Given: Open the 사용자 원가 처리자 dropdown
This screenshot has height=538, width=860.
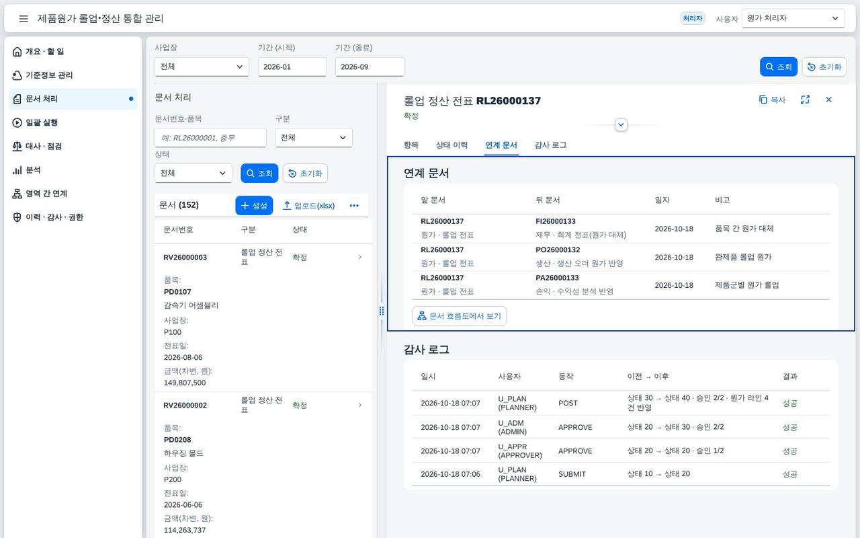Looking at the screenshot, I should (793, 19).
